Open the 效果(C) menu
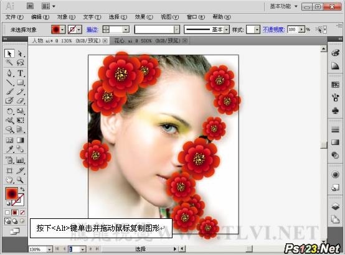 click(144, 17)
